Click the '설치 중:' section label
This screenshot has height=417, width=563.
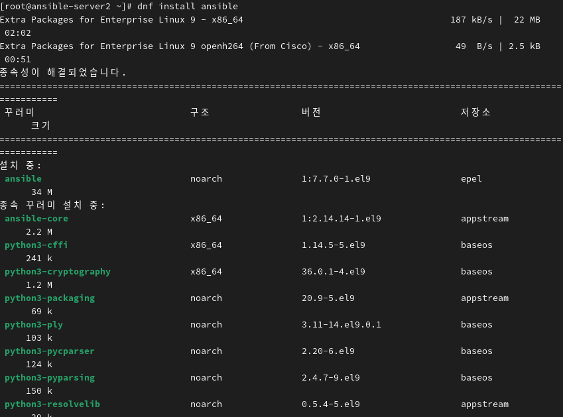(x=21, y=166)
